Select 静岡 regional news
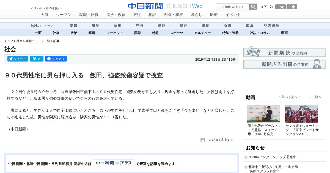 coord(139,26)
